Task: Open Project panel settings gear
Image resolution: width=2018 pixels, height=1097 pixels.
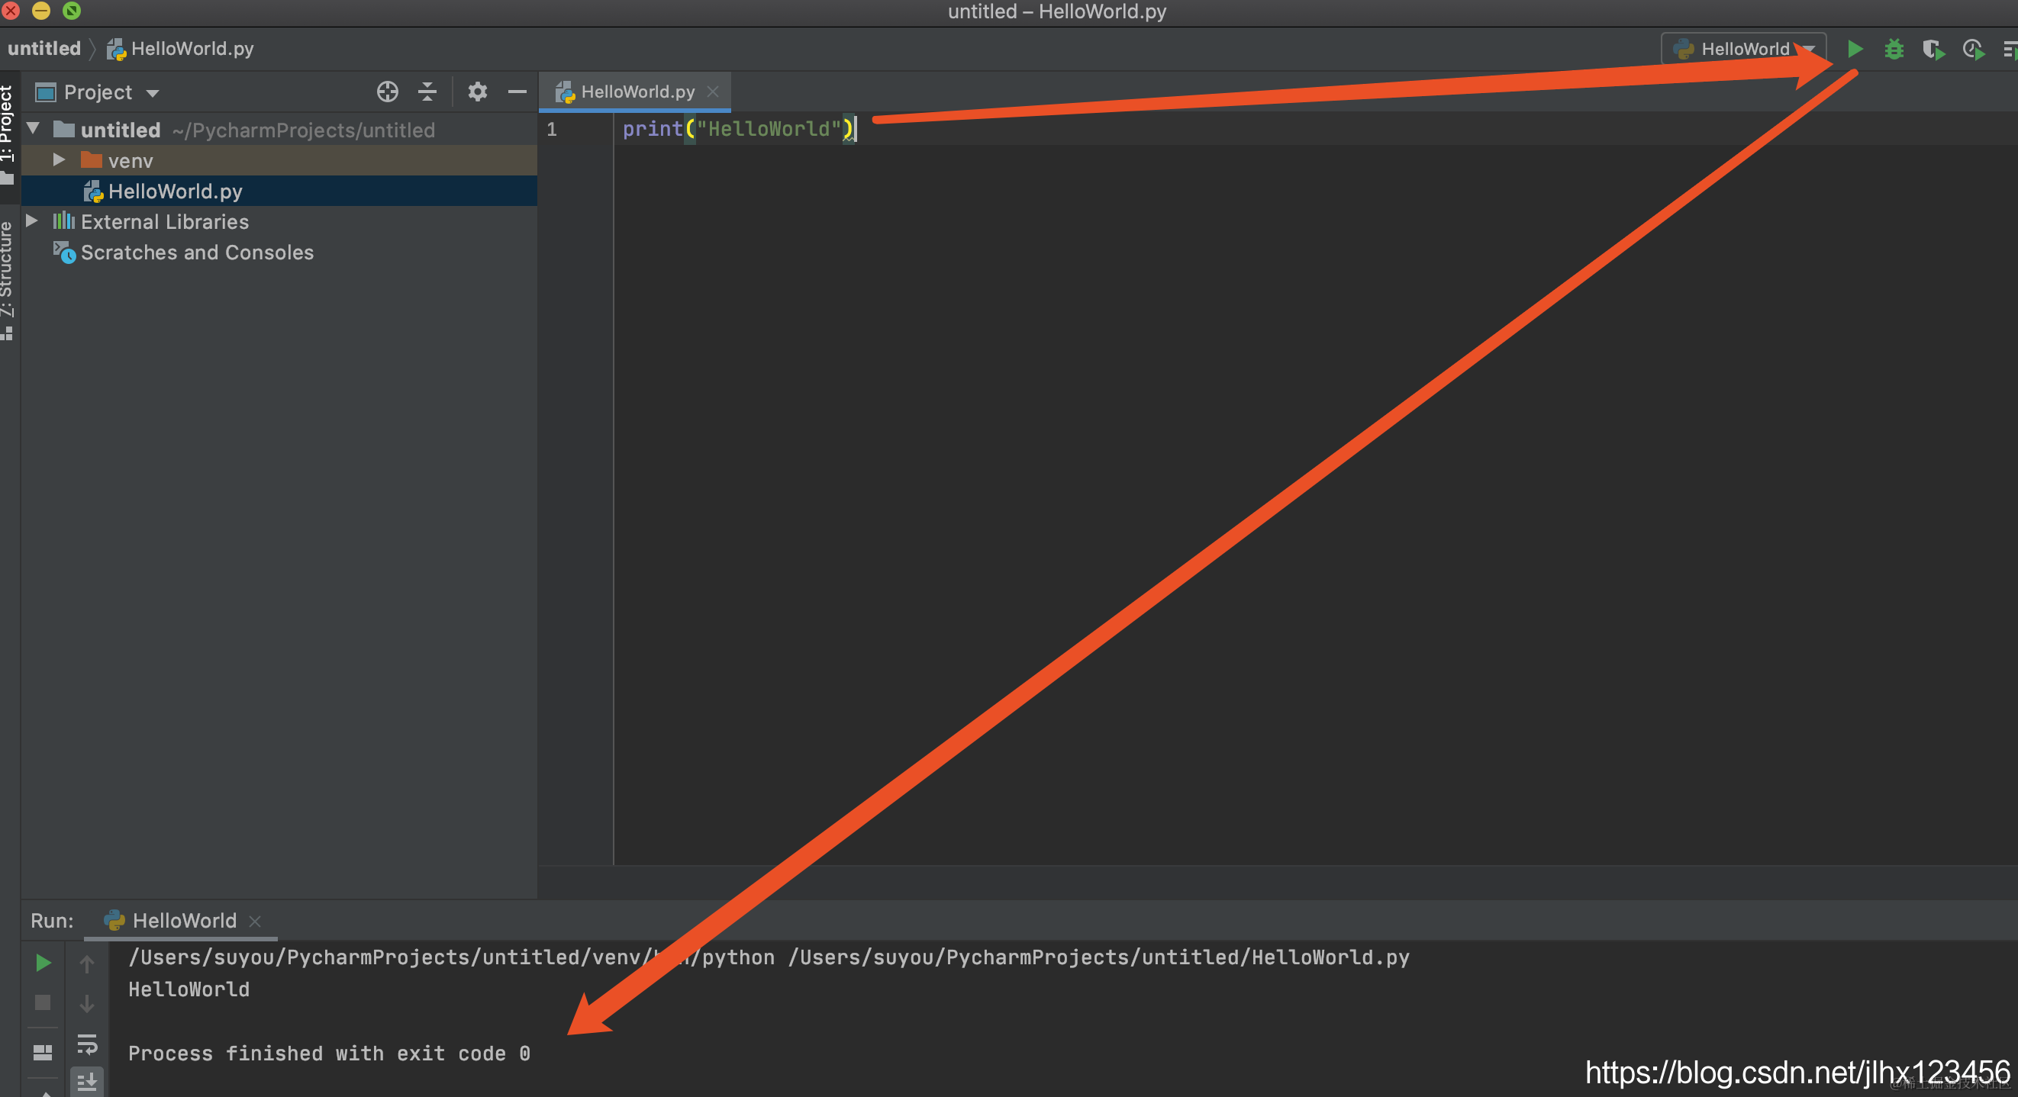Action: [477, 92]
